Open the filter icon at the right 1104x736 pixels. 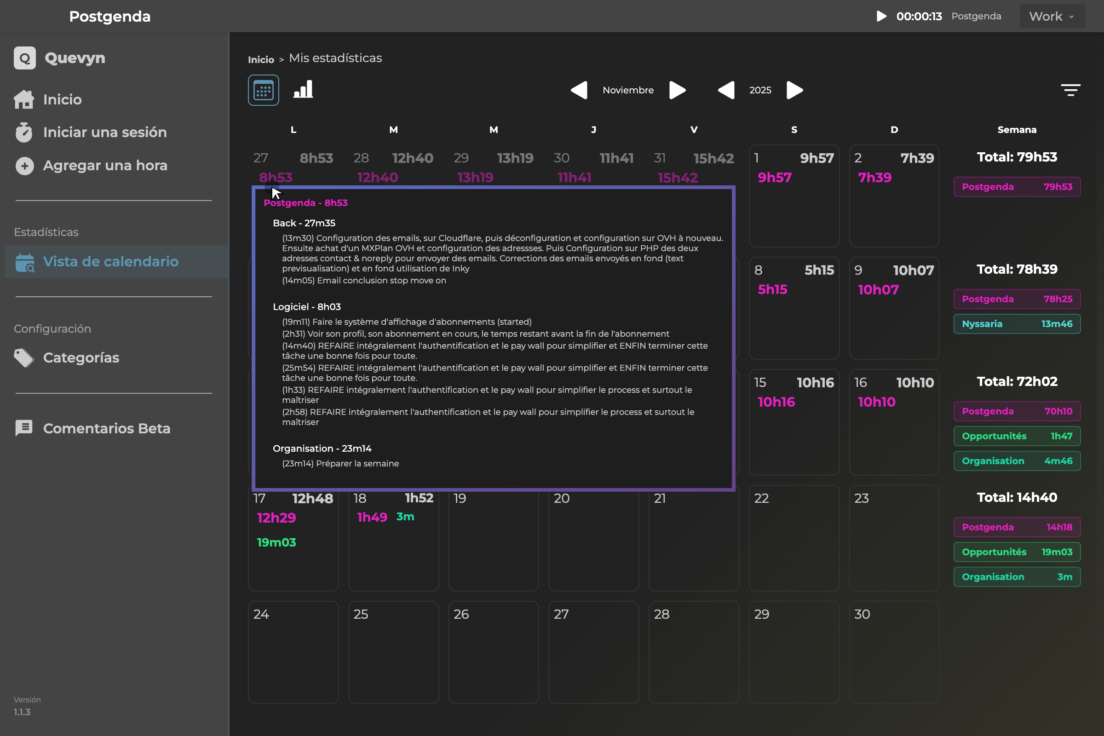(x=1070, y=90)
